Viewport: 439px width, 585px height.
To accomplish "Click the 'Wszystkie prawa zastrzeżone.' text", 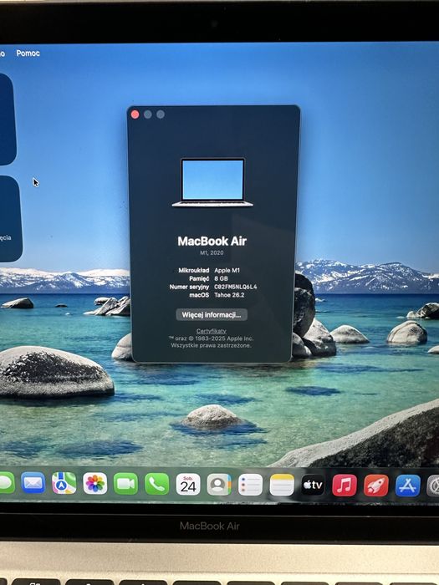I will [211, 345].
